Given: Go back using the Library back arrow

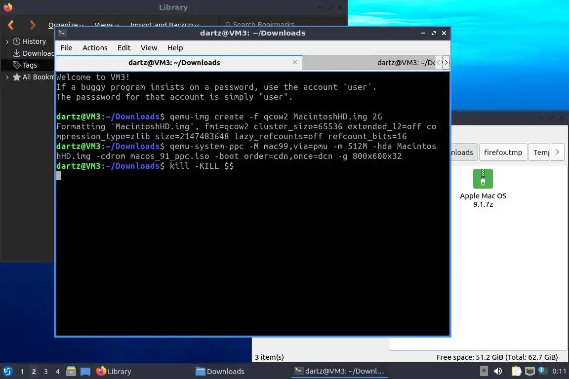Looking at the screenshot, I should [11, 25].
